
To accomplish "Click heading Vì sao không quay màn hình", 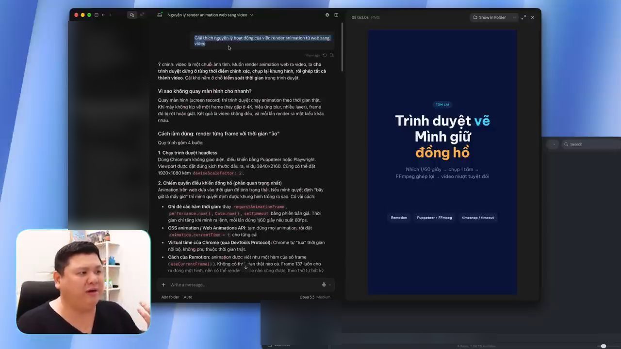I will (204, 91).
